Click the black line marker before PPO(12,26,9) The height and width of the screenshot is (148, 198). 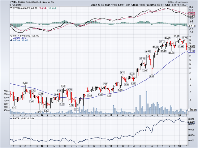[11, 8]
